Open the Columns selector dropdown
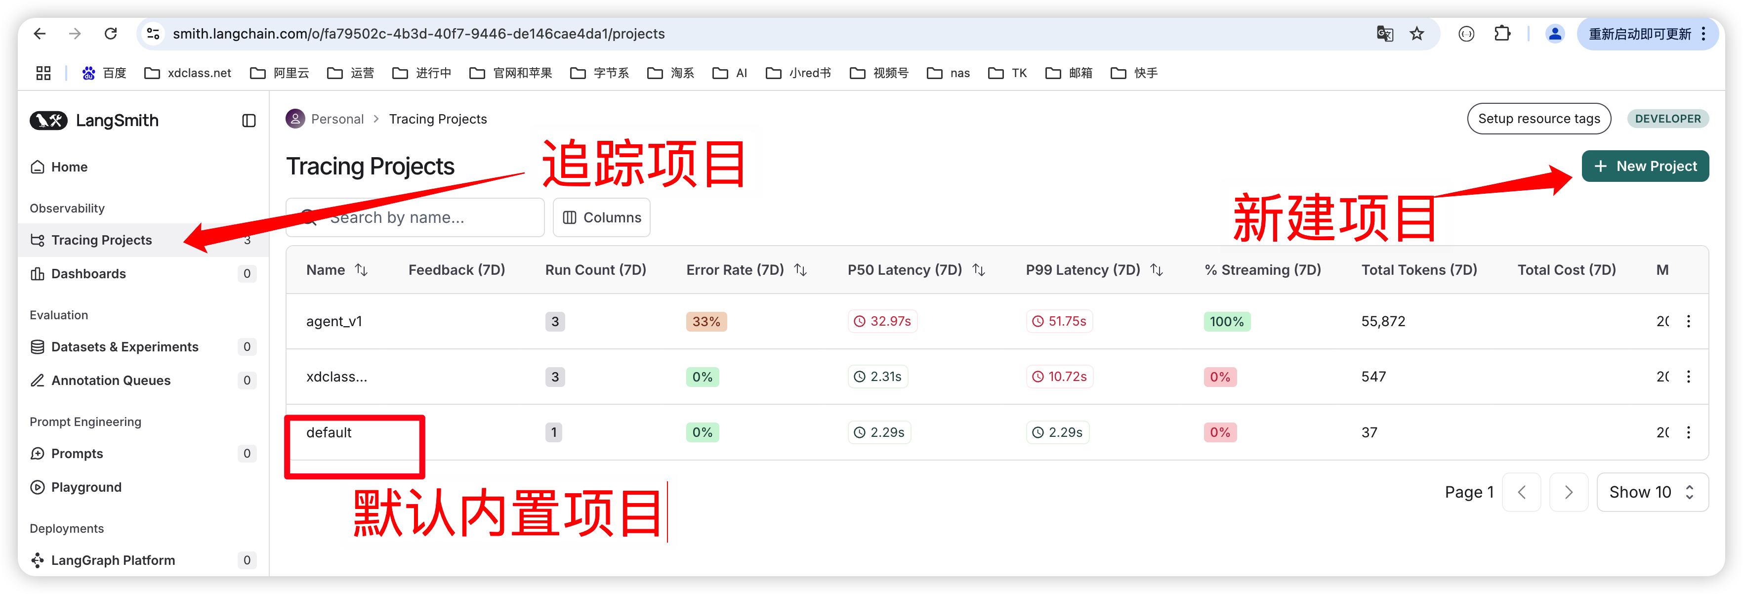 pyautogui.click(x=601, y=217)
